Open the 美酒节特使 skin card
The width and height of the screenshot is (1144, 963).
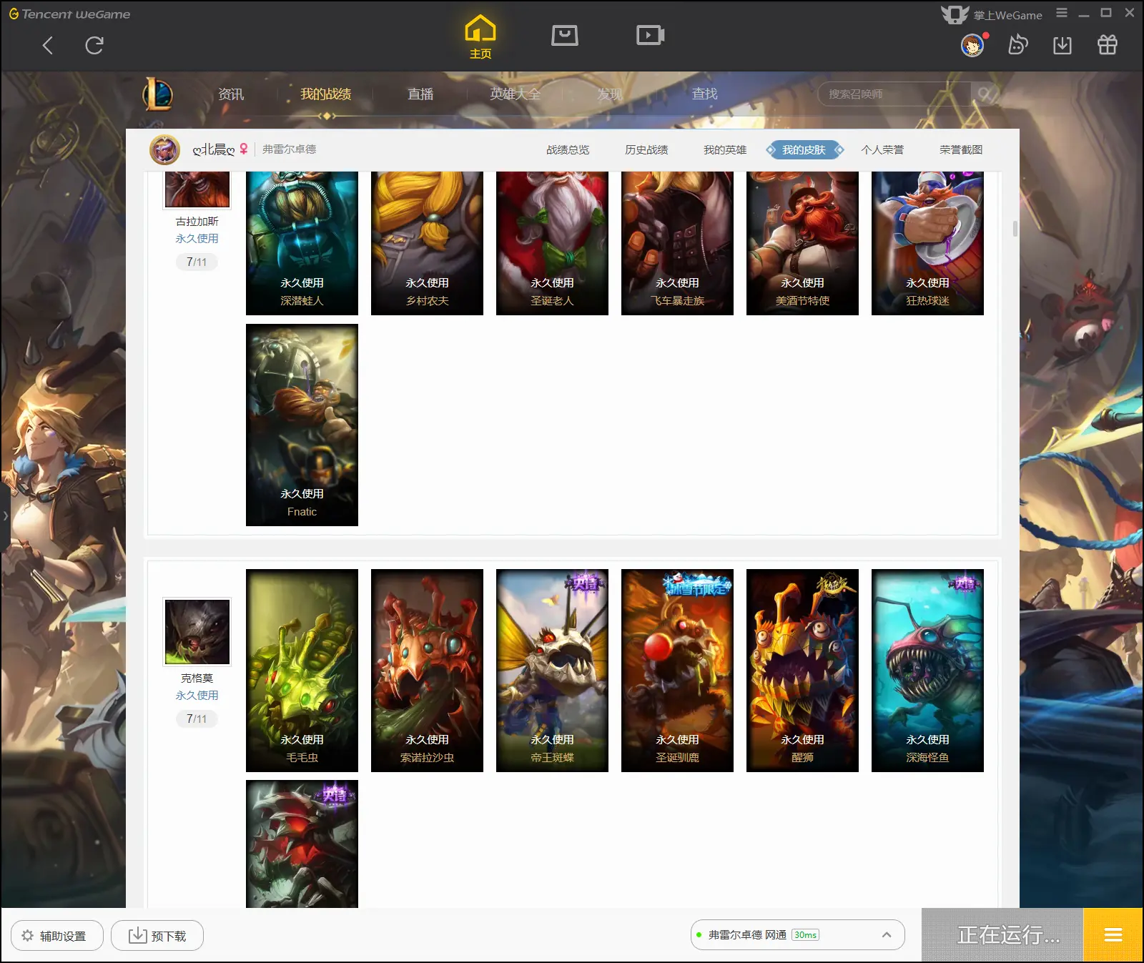point(802,243)
